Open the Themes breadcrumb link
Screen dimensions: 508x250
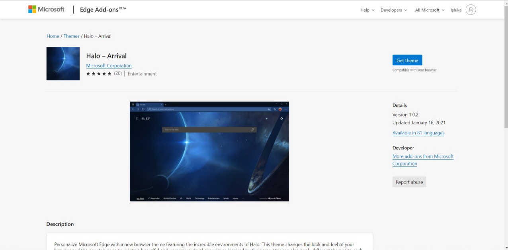pyautogui.click(x=72, y=36)
